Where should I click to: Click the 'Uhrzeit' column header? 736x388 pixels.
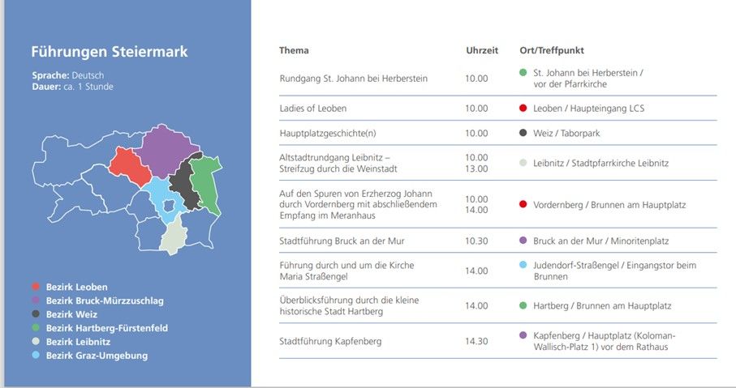pos(482,50)
